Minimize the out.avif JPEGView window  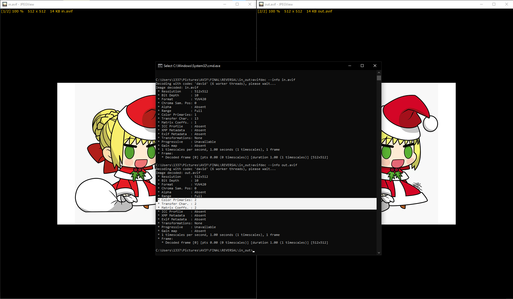coord(481,4)
